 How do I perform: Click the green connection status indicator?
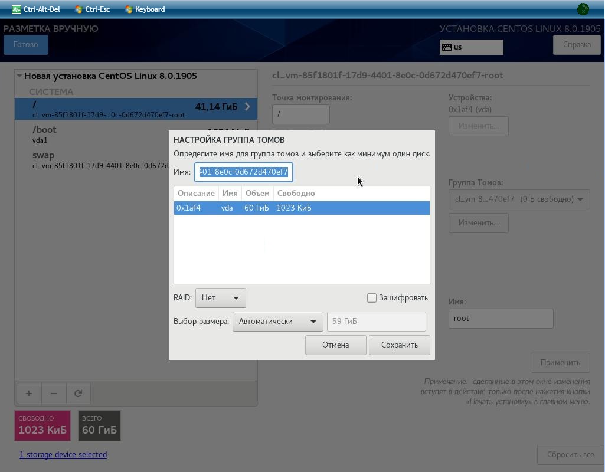coord(583,9)
